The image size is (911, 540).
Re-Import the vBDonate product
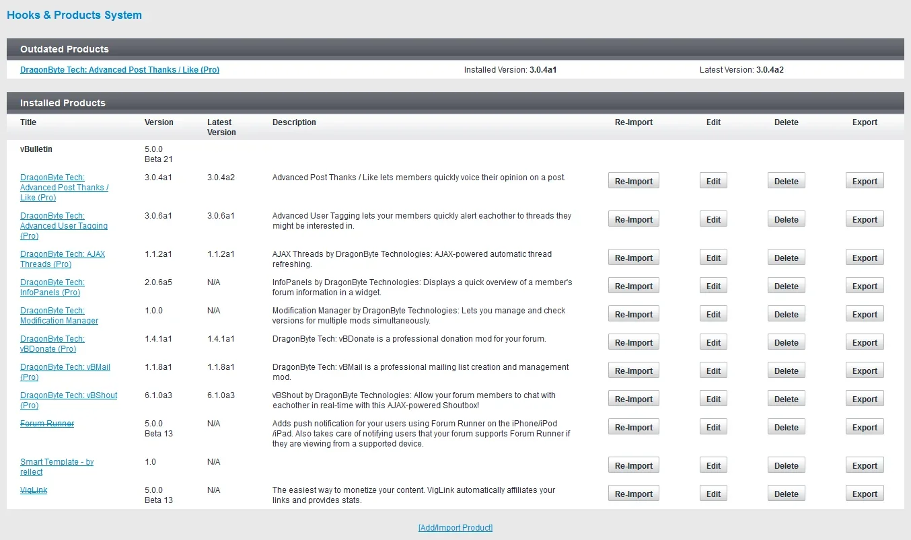coord(634,342)
